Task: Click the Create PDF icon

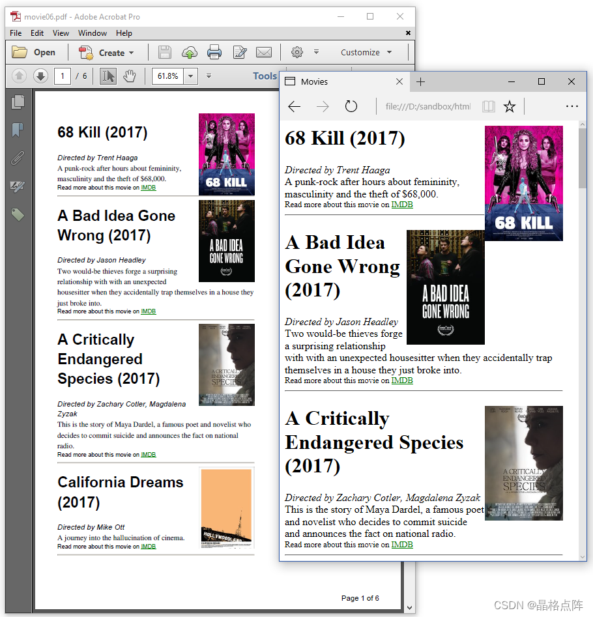Action: (86, 52)
